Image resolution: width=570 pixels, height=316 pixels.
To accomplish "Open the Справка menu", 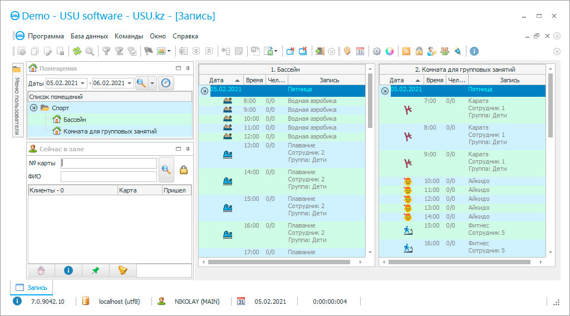I will click(x=185, y=36).
